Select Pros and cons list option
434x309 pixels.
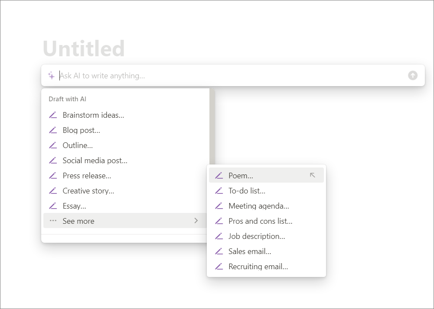(x=266, y=221)
